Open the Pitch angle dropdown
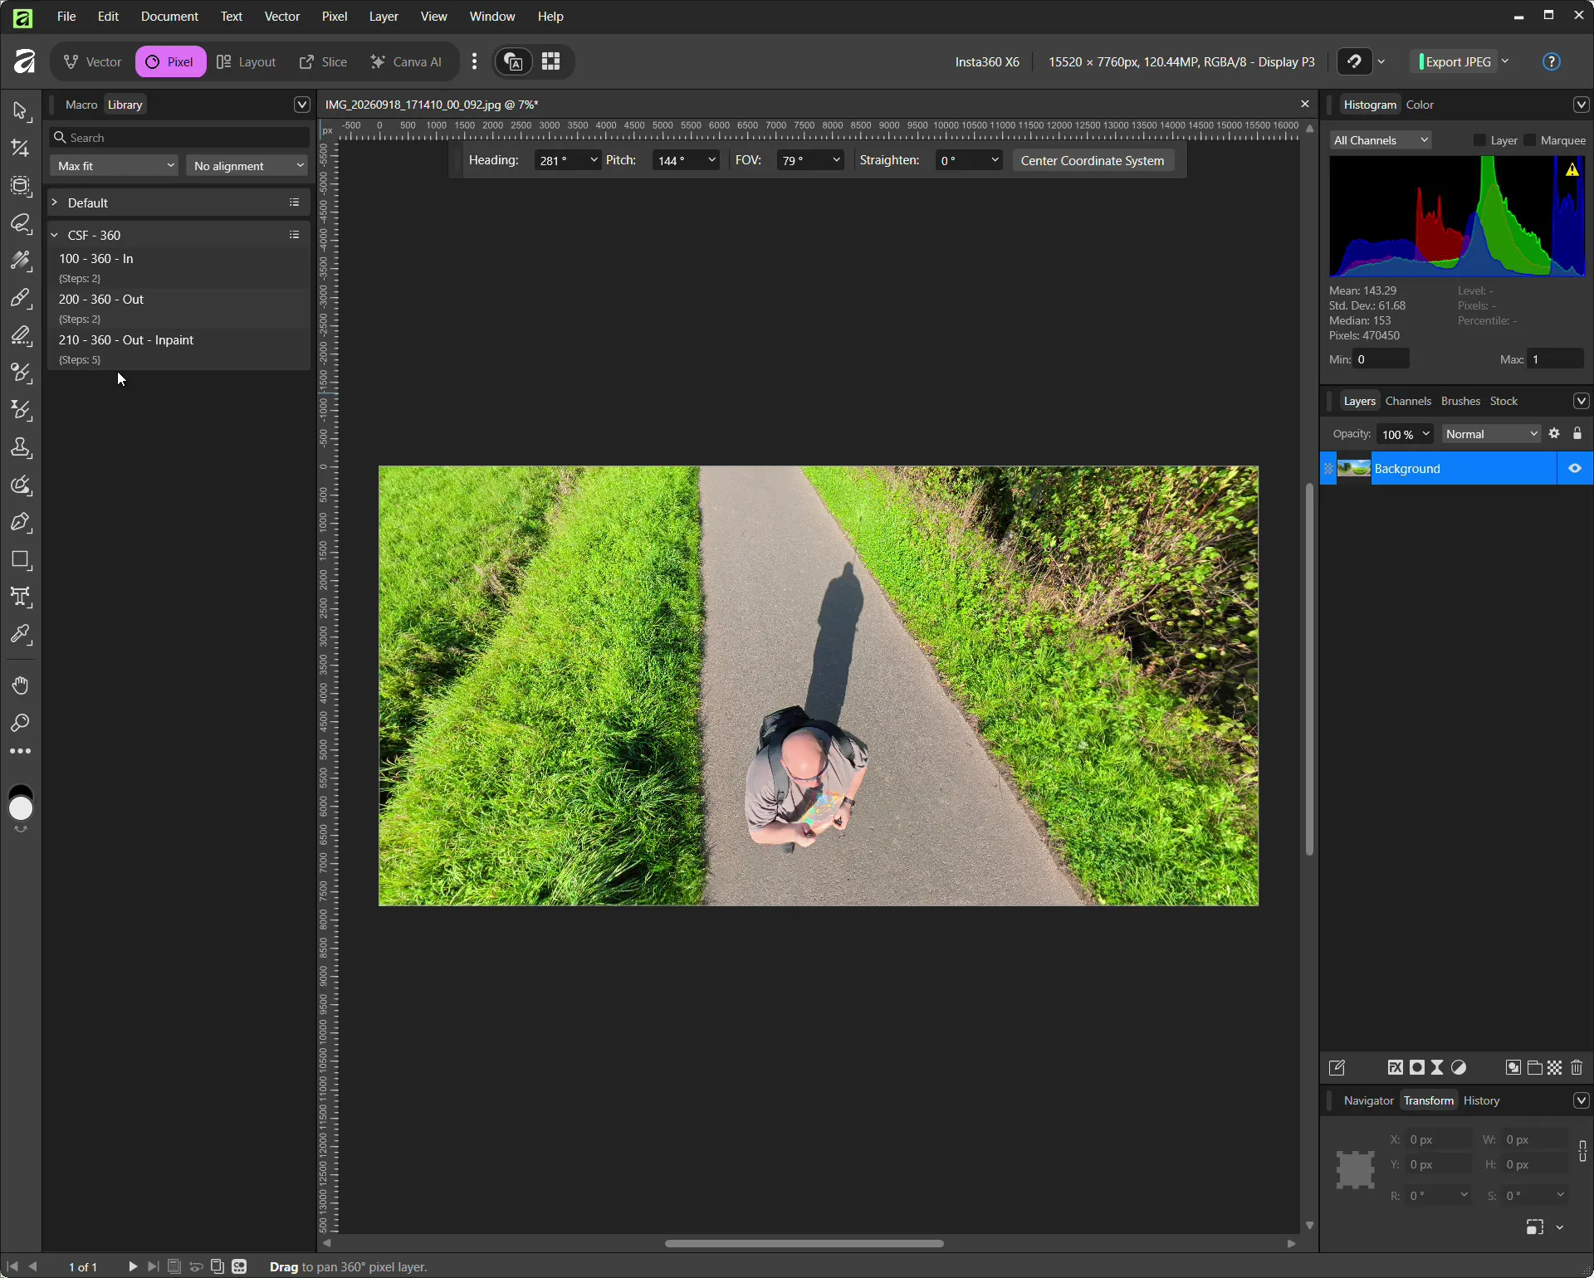The height and width of the screenshot is (1278, 1594). coord(711,160)
